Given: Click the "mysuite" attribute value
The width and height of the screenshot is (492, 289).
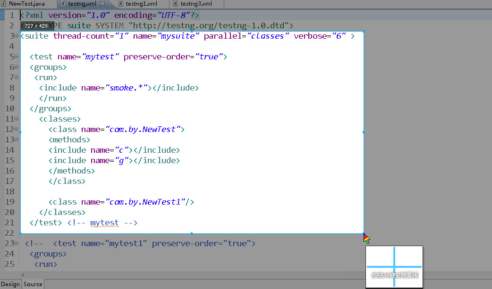Looking at the screenshot, I should click(178, 36).
